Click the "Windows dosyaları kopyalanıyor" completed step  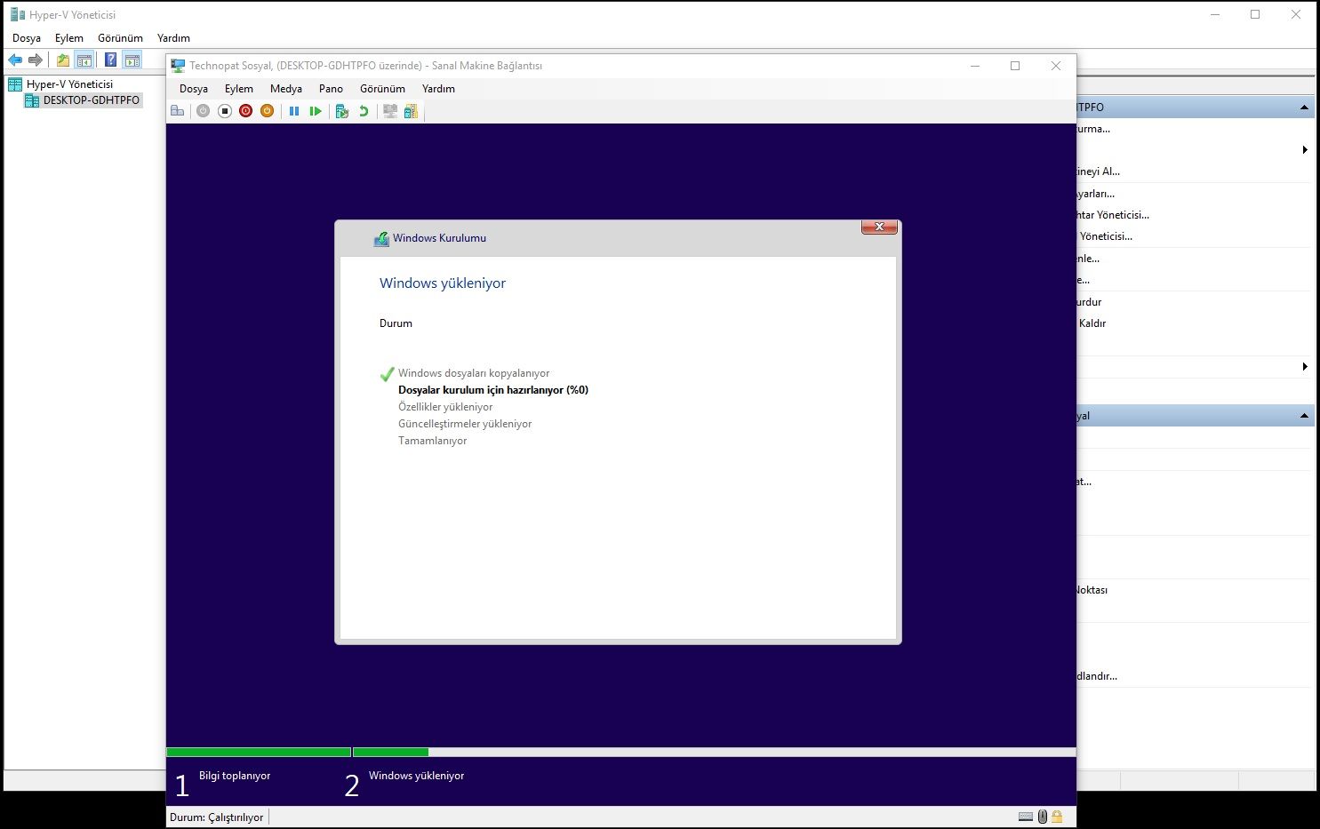coord(474,373)
